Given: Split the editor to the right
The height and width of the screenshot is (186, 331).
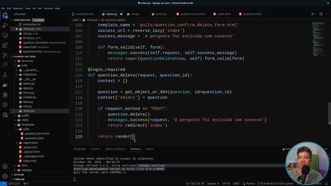Looking at the screenshot, I should pyautogui.click(x=321, y=14).
